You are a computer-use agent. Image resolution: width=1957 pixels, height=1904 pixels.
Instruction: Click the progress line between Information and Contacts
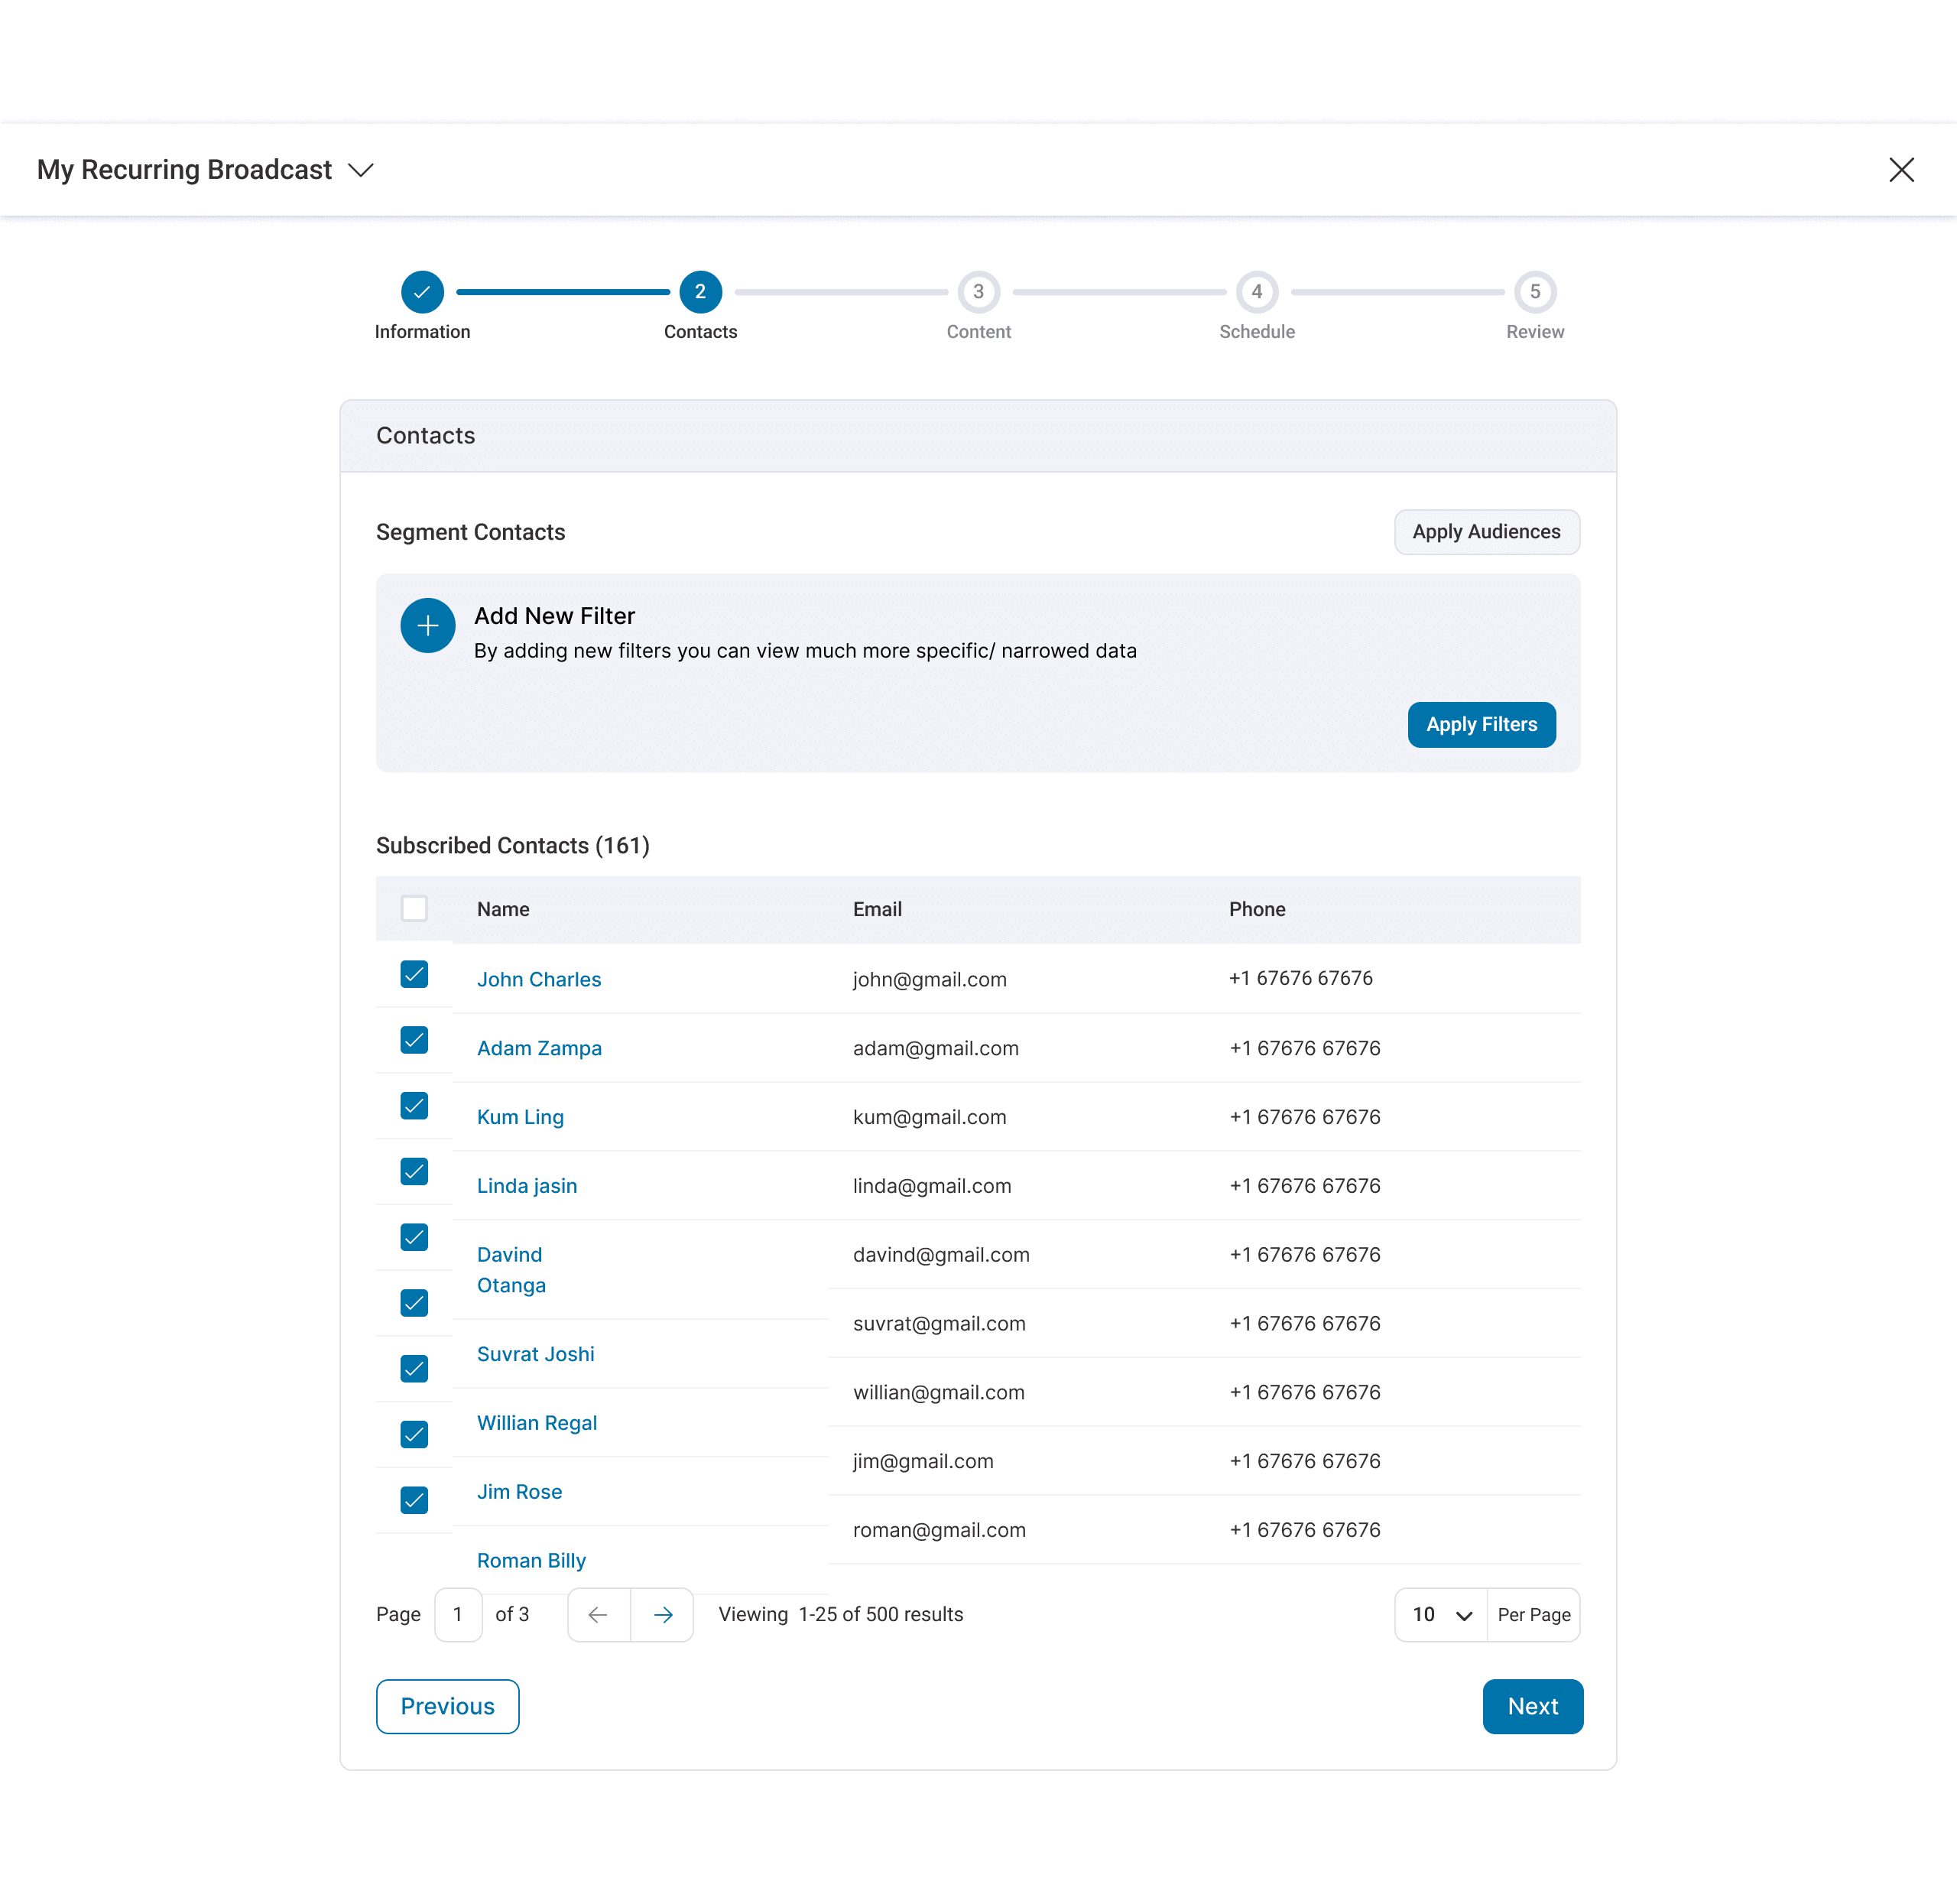click(562, 292)
